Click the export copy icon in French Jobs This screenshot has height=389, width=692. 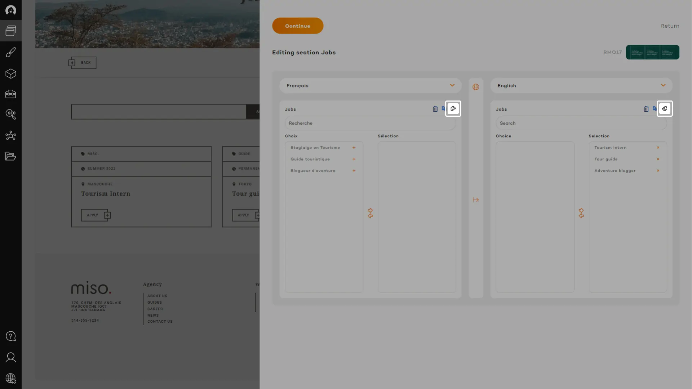[x=453, y=108]
